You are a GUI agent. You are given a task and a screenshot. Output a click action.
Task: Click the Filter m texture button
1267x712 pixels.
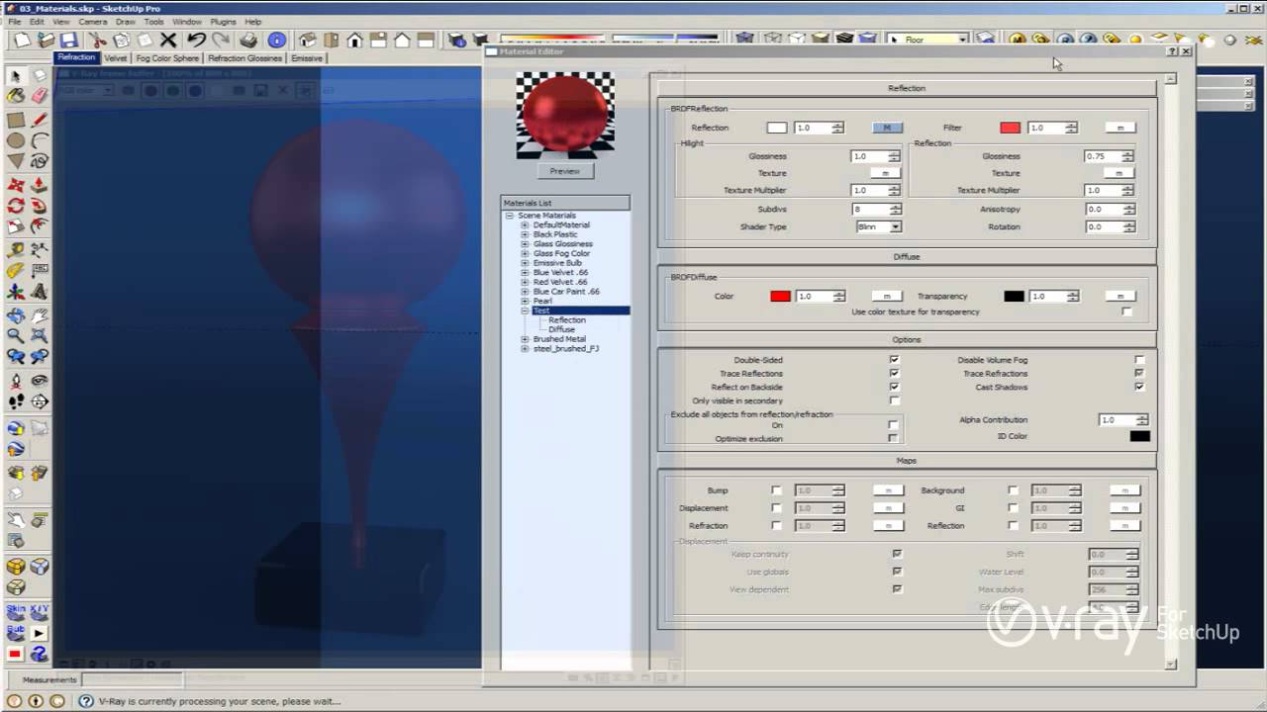(1121, 128)
